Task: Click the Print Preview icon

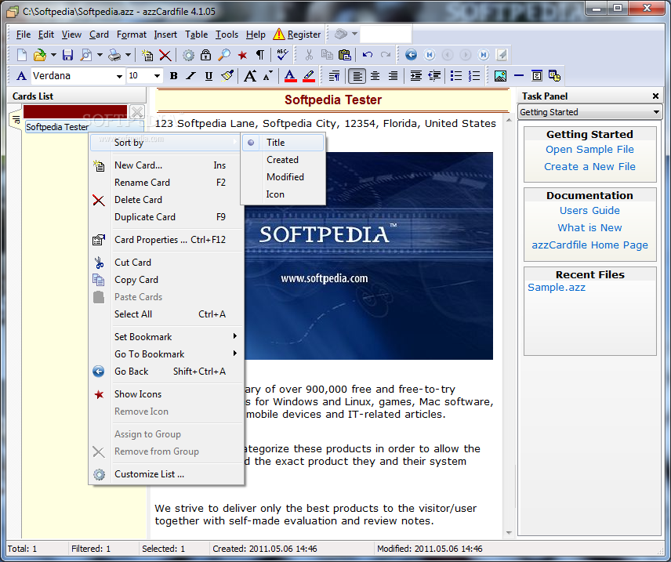Action: click(86, 55)
